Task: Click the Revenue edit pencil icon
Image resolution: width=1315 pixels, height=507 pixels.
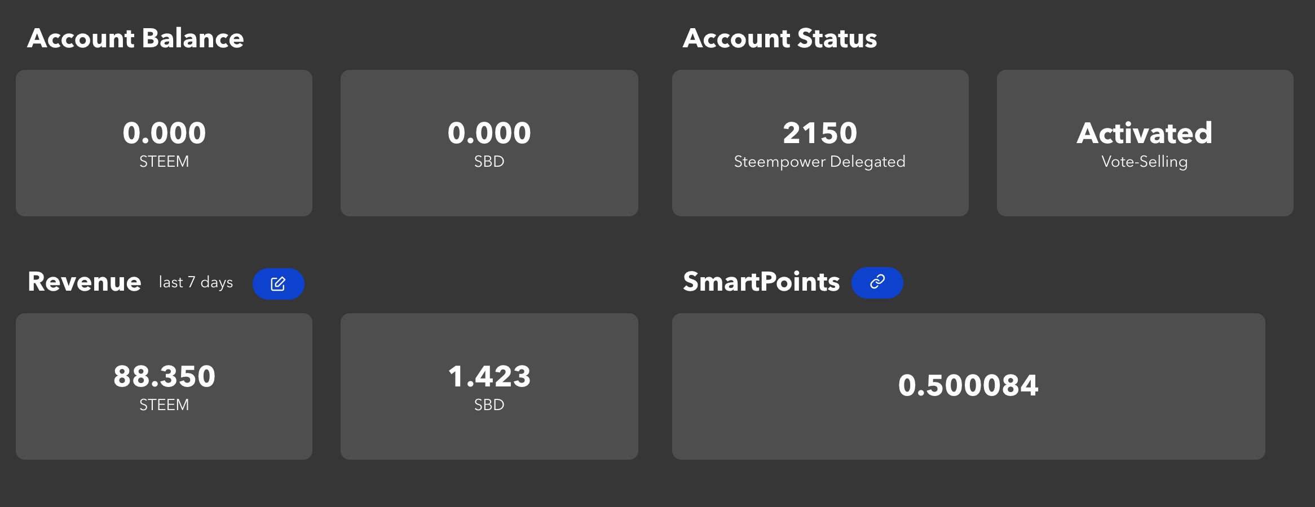Action: pyautogui.click(x=278, y=283)
